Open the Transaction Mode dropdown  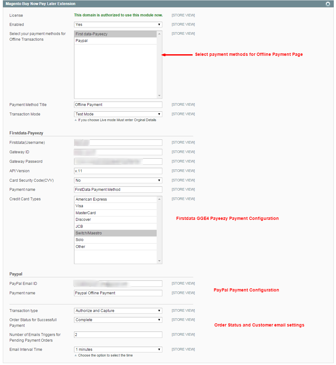(118, 114)
